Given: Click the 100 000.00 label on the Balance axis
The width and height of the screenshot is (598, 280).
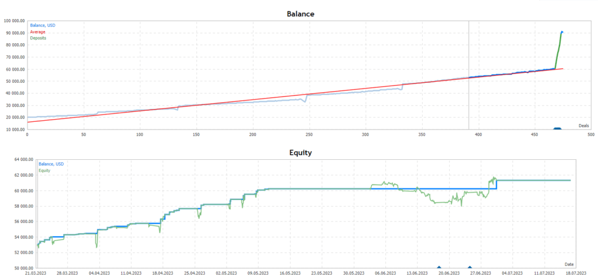Looking at the screenshot, I should (x=14, y=21).
